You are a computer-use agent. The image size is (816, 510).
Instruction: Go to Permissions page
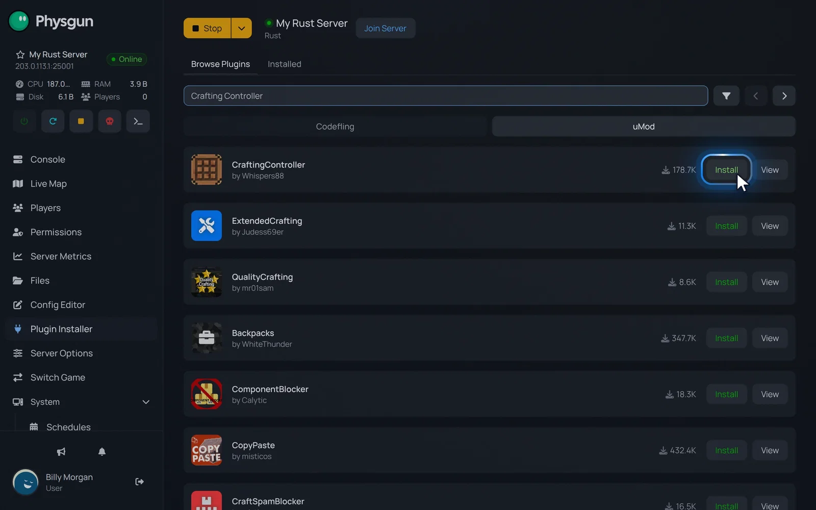pyautogui.click(x=82, y=232)
